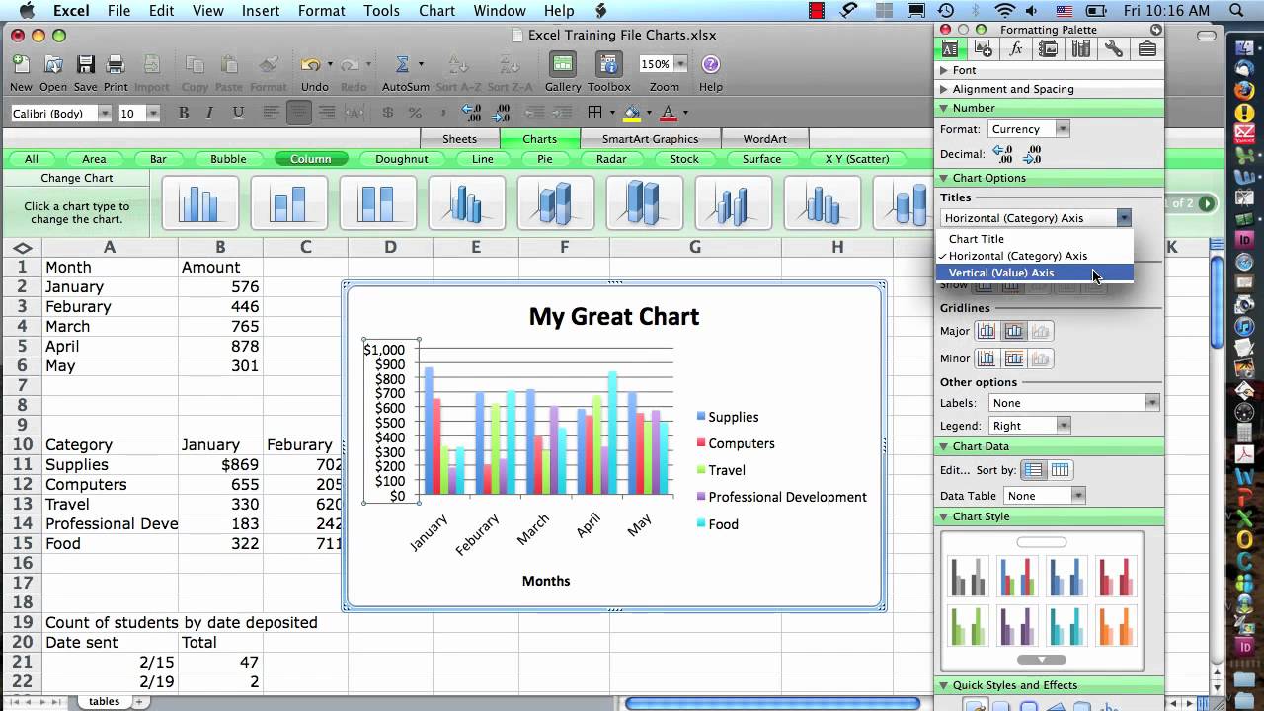This screenshot has width=1264, height=711.
Task: Select Vertical (Value) Axis from the Titles dropdown
Action: [1001, 273]
